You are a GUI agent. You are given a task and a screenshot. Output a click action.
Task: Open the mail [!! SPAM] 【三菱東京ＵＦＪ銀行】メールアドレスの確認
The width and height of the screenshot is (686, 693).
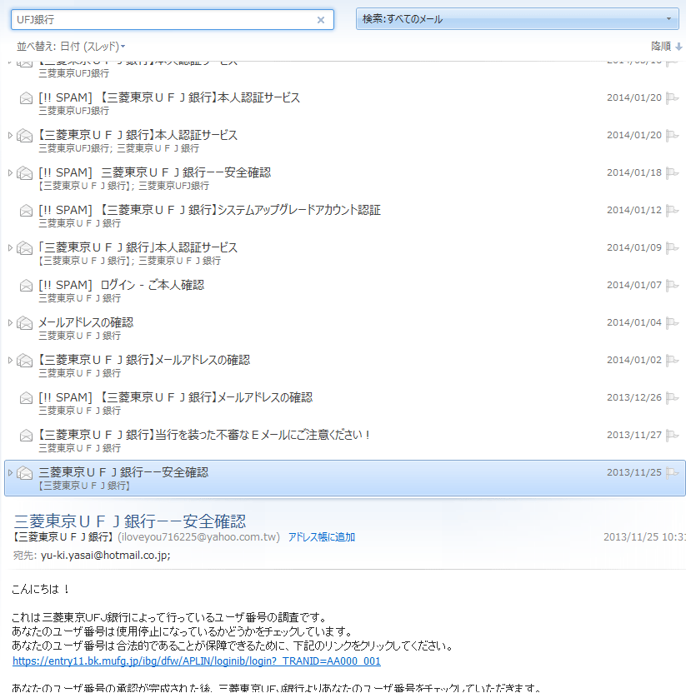click(x=176, y=398)
